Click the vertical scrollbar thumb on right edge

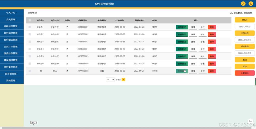(x=255, y=82)
